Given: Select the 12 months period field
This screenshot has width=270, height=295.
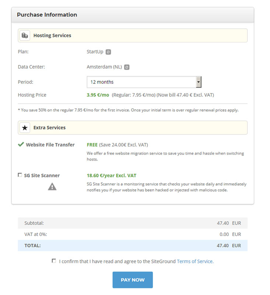Looking at the screenshot, I should pyautogui.click(x=144, y=82).
